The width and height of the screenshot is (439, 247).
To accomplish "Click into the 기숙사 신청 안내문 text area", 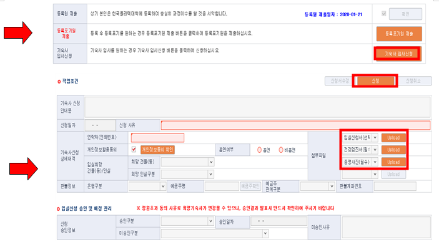I will point(257,107).
